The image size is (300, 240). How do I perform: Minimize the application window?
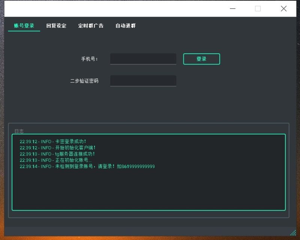click(x=232, y=8)
